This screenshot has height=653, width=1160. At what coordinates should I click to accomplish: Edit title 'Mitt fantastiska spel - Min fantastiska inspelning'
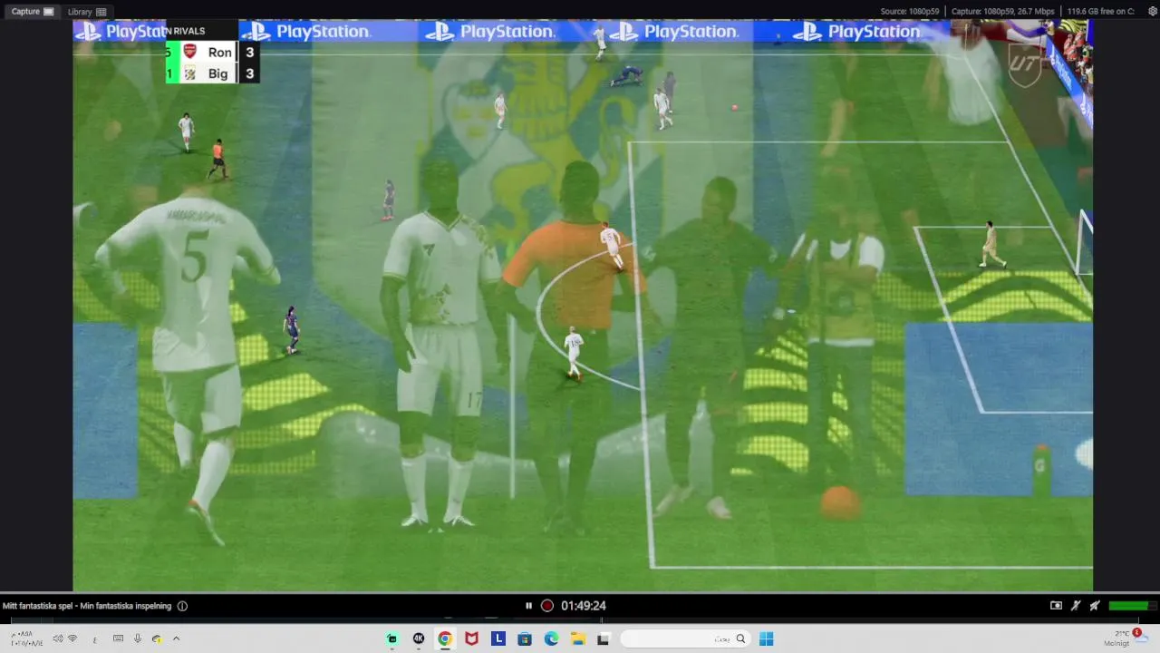87,606
